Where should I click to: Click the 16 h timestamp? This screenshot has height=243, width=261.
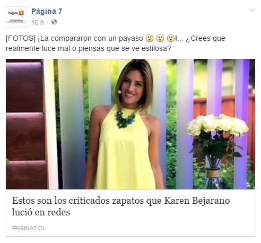38,22
